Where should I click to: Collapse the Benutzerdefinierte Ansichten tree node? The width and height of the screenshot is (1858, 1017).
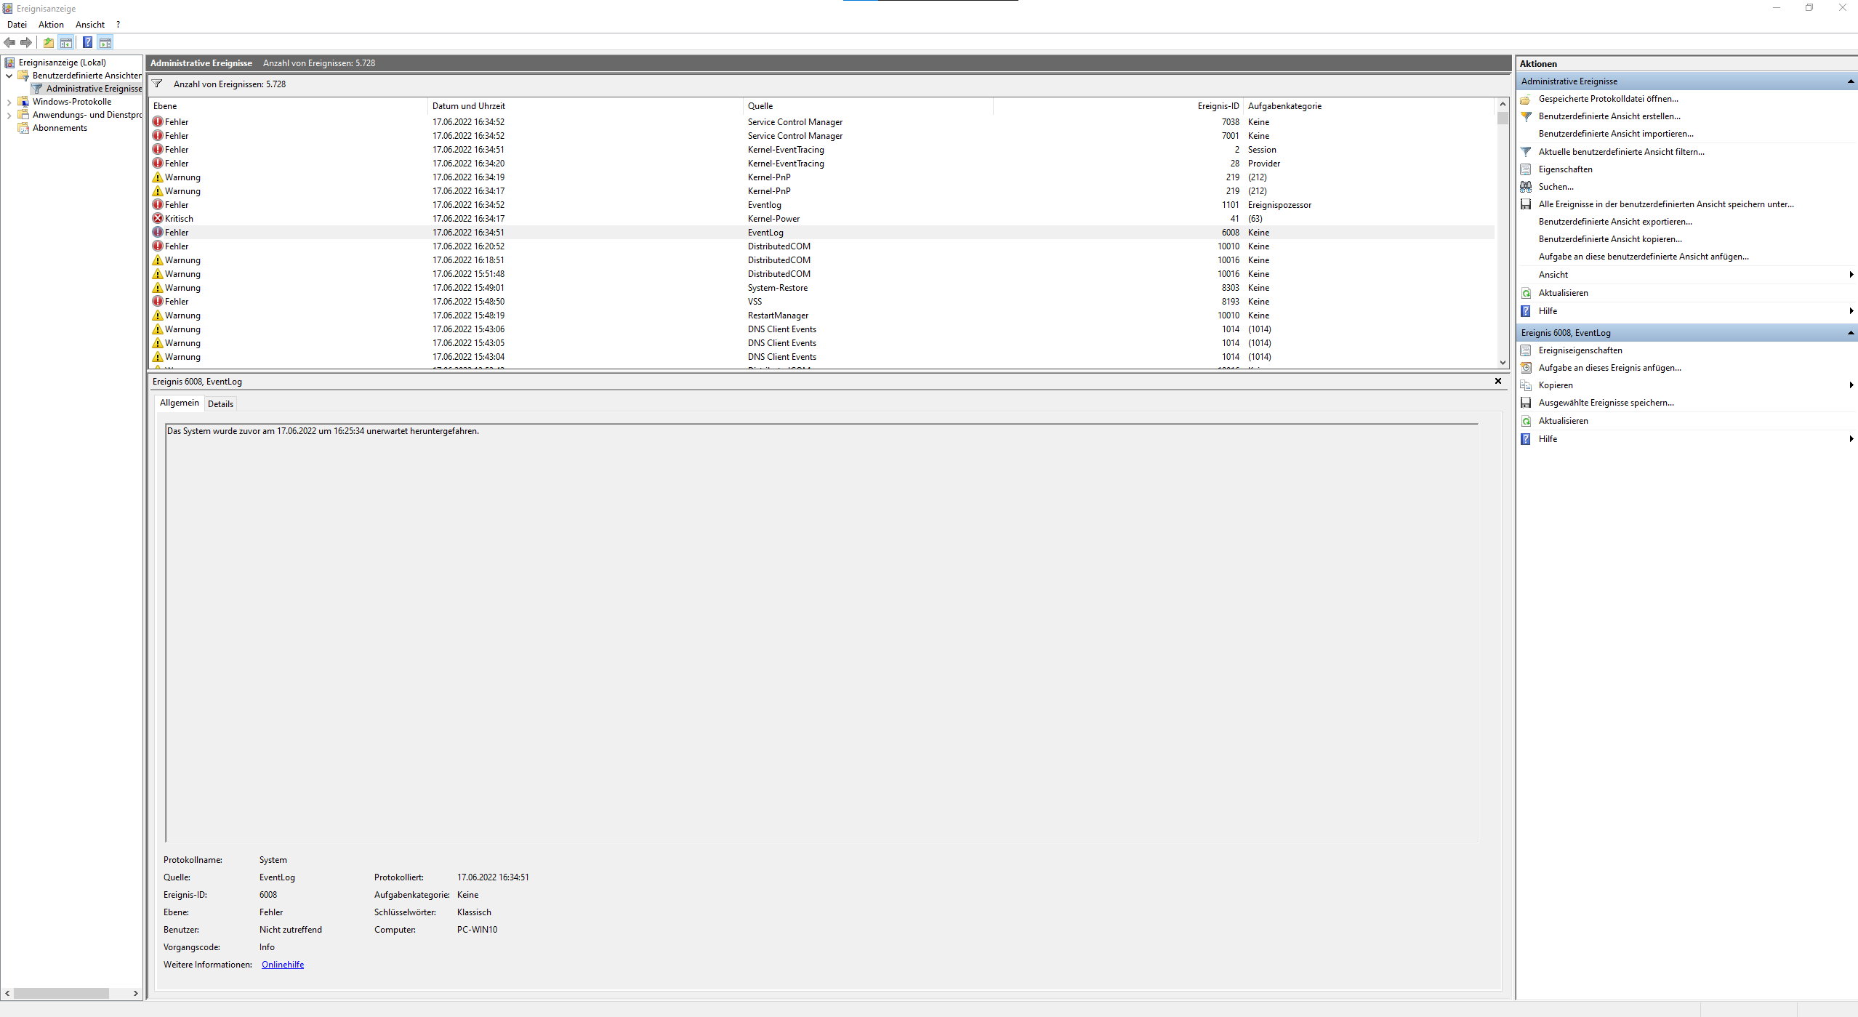[9, 76]
